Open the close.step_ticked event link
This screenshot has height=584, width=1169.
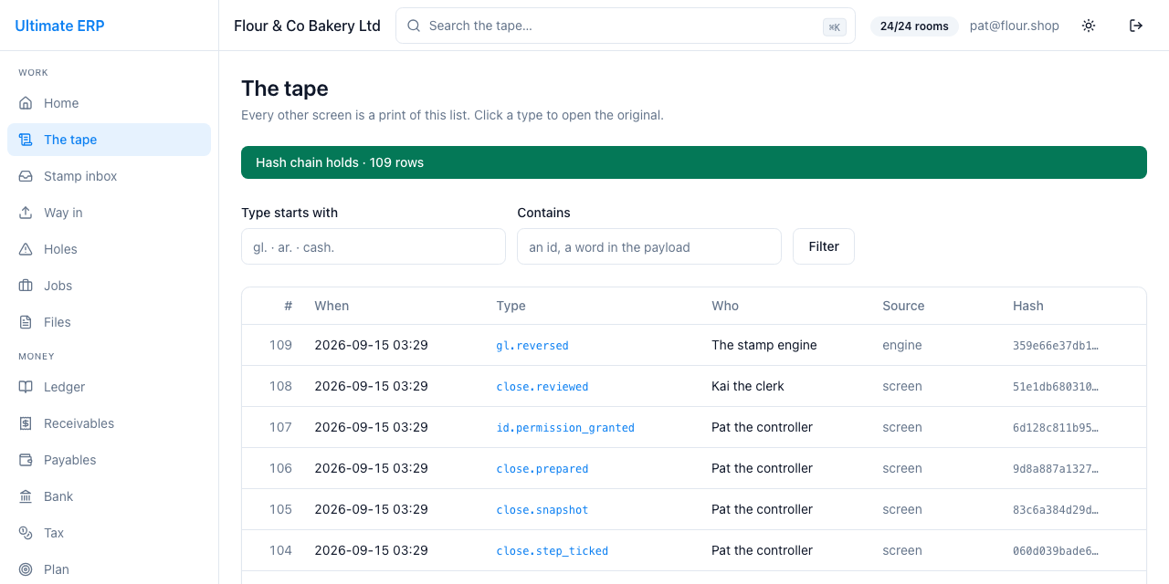click(553, 551)
